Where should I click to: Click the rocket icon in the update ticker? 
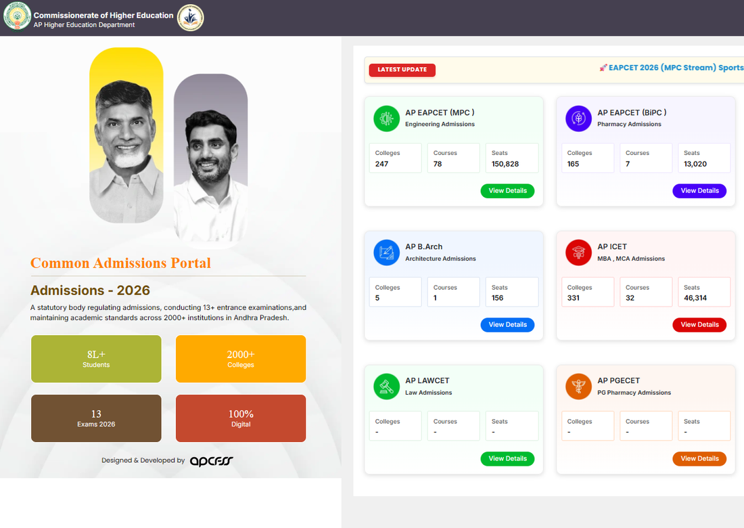click(603, 68)
